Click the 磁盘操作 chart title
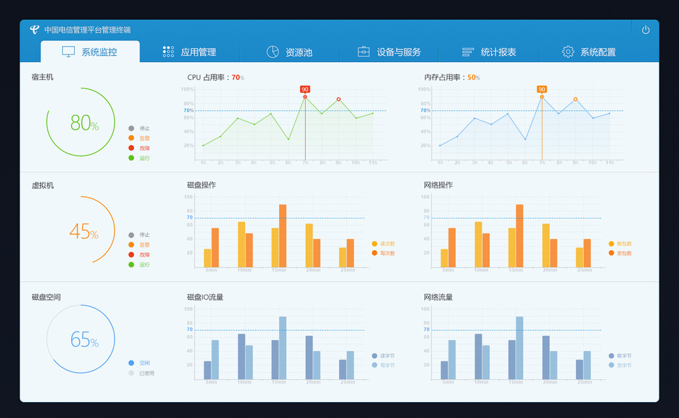The height and width of the screenshot is (418, 679). (202, 185)
